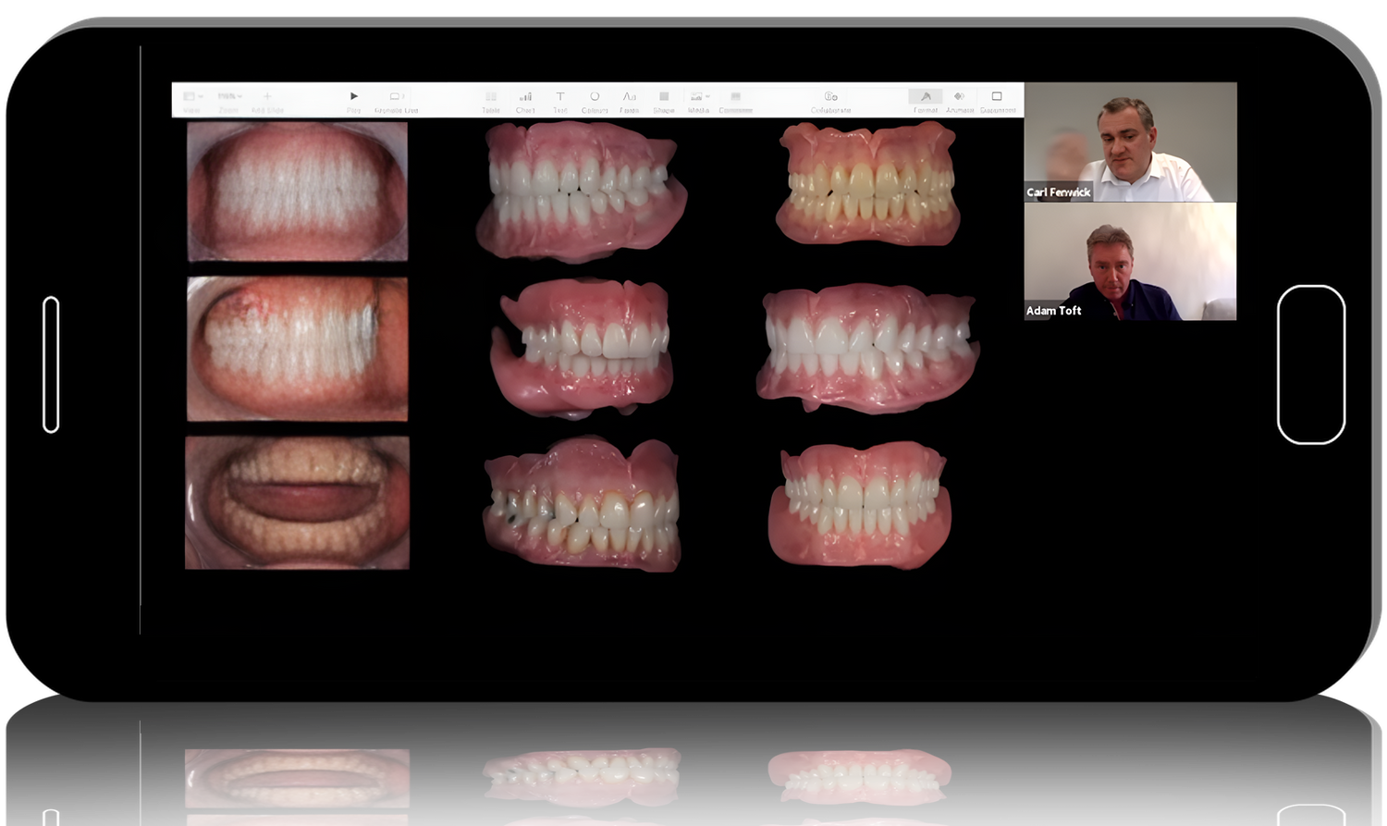Image resolution: width=1387 pixels, height=826 pixels.
Task: Open the View dropdown in the toolbar
Action: (x=192, y=97)
